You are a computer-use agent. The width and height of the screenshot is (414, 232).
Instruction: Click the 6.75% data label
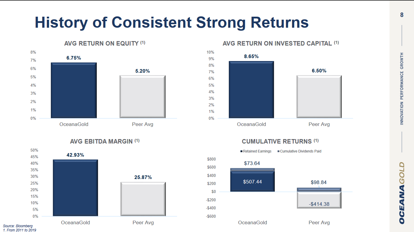coord(74,58)
